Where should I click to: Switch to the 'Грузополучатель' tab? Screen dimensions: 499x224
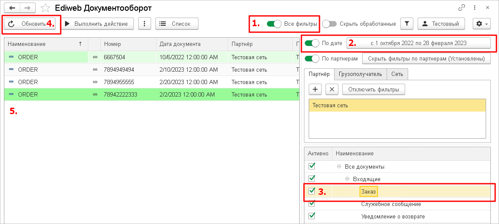click(360, 74)
